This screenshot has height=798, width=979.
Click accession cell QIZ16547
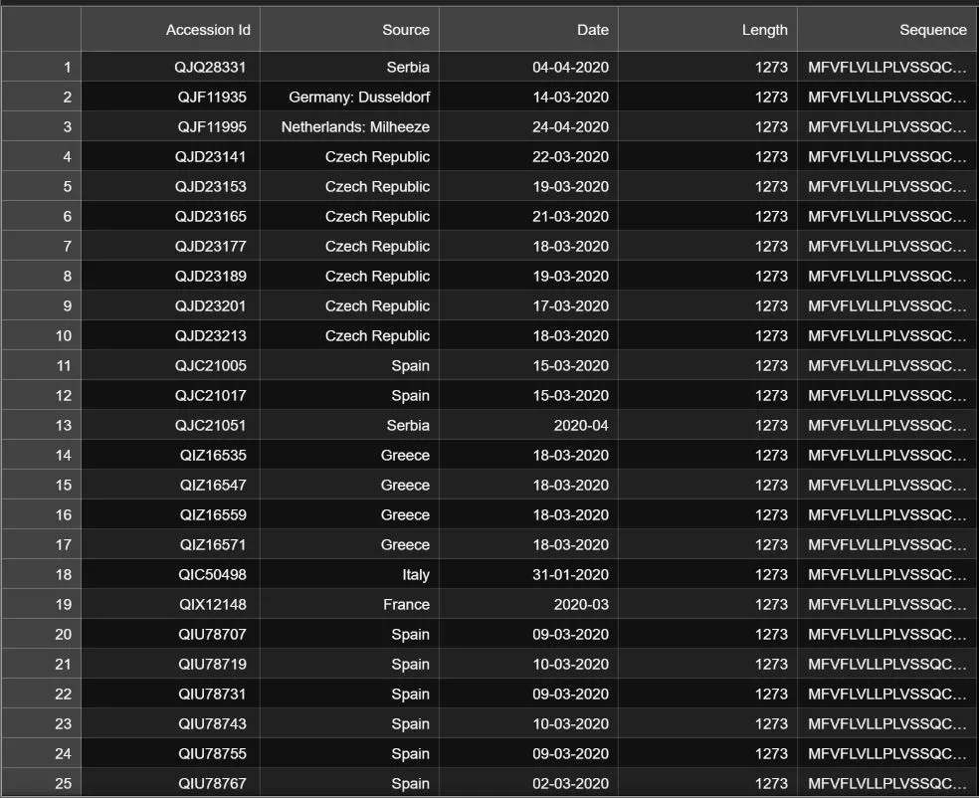[170, 486]
